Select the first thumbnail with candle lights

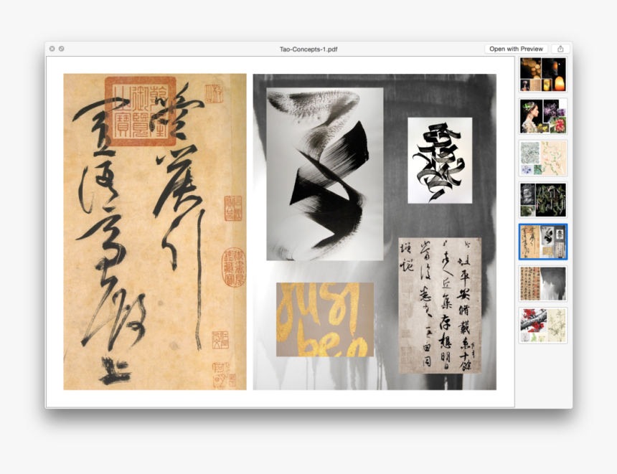click(x=543, y=75)
